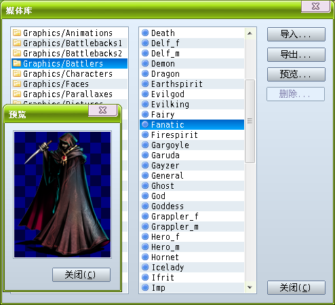
Task: Click the folder icon beside Graphics/Faces
Action: [x=17, y=84]
